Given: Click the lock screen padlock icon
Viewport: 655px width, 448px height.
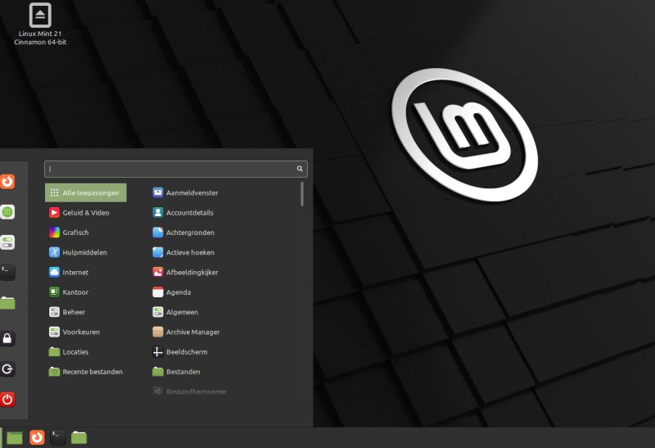Looking at the screenshot, I should click(7, 338).
